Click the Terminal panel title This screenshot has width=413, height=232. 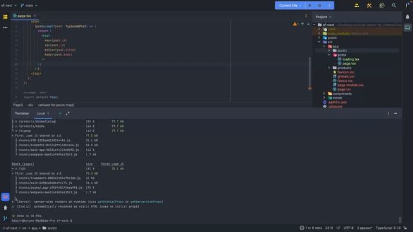pyautogui.click(x=22, y=113)
